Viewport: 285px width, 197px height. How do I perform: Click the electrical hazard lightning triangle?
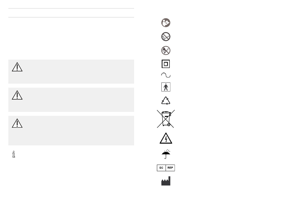pyautogui.click(x=166, y=138)
